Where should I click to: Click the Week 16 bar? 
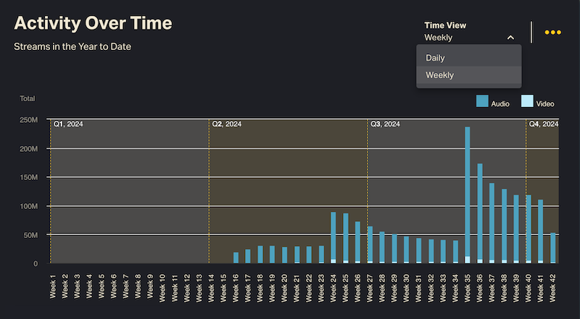[x=236, y=258]
